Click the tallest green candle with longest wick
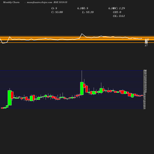The width and height of the screenshot is (154, 154). click(82, 88)
